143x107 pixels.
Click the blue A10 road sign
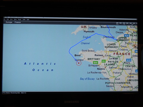129,60
